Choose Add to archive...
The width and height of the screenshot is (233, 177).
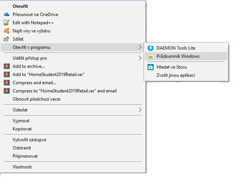tap(73, 66)
